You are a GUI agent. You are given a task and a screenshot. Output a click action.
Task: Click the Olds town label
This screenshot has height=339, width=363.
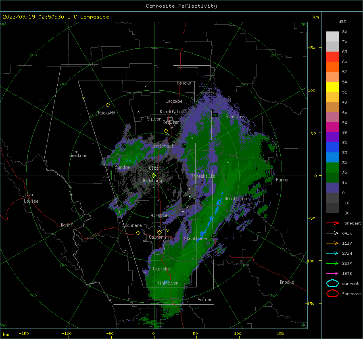coord(154,168)
